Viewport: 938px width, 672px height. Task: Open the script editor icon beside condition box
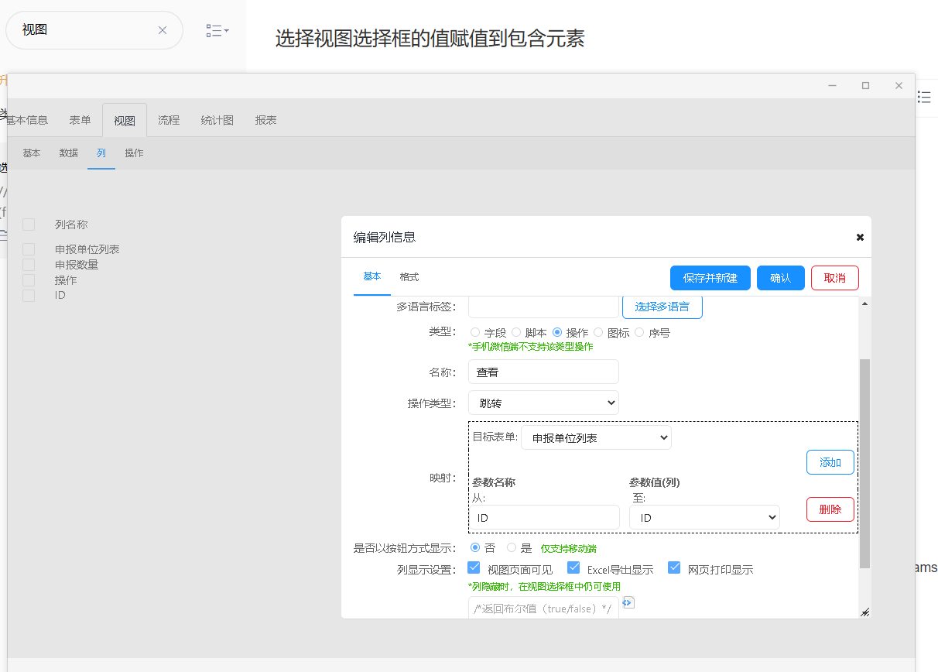[628, 602]
